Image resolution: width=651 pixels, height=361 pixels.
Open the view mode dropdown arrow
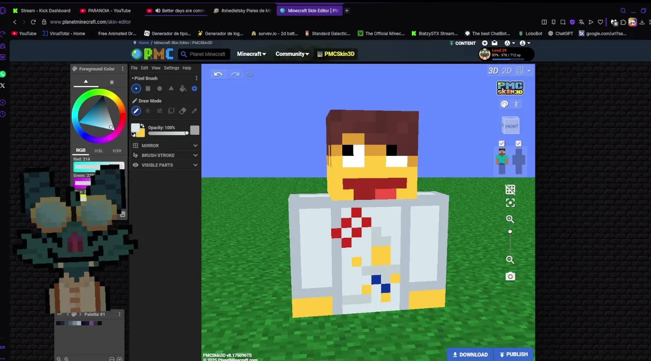click(x=529, y=71)
